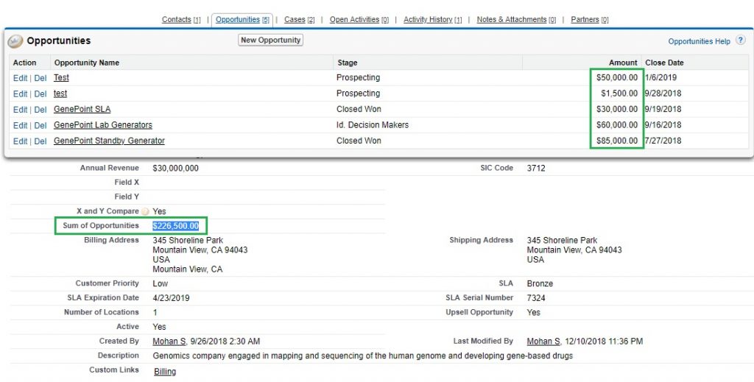The height and width of the screenshot is (382, 754).
Task: Open the Test opportunity in Prospecting stage
Action: (x=61, y=77)
